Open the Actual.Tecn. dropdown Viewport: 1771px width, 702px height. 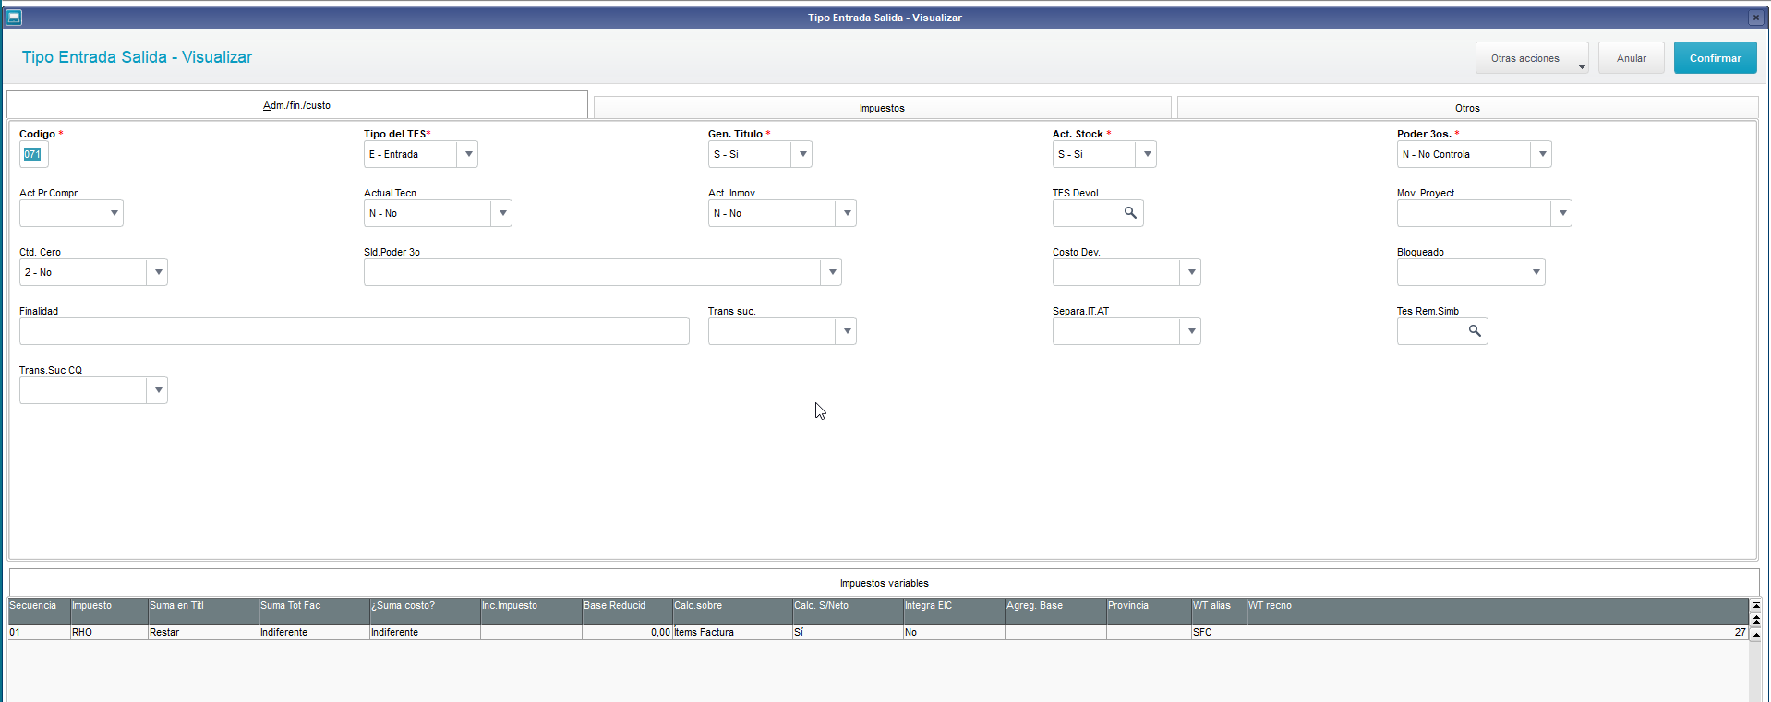pyautogui.click(x=502, y=213)
